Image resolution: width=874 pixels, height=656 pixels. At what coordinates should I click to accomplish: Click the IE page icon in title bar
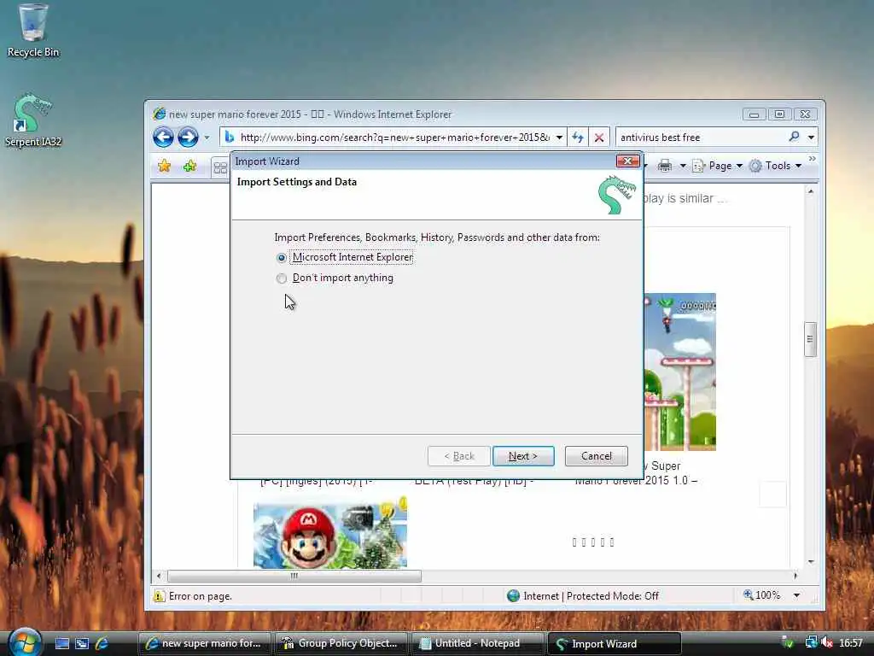coord(160,114)
